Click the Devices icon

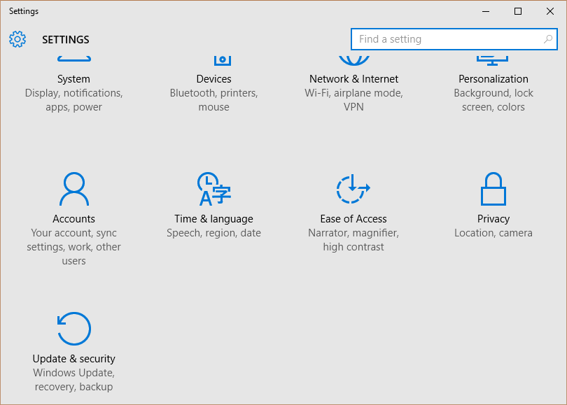coord(223,61)
